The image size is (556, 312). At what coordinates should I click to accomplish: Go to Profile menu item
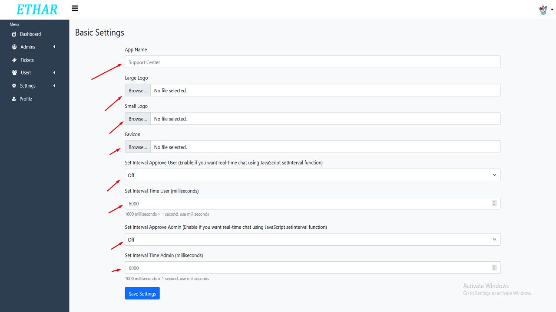26,99
